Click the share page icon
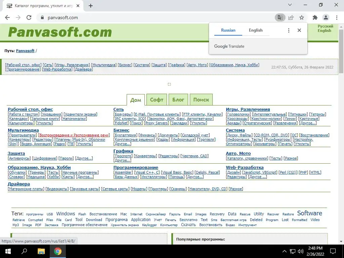The height and width of the screenshot is (258, 344). tap(291, 17)
